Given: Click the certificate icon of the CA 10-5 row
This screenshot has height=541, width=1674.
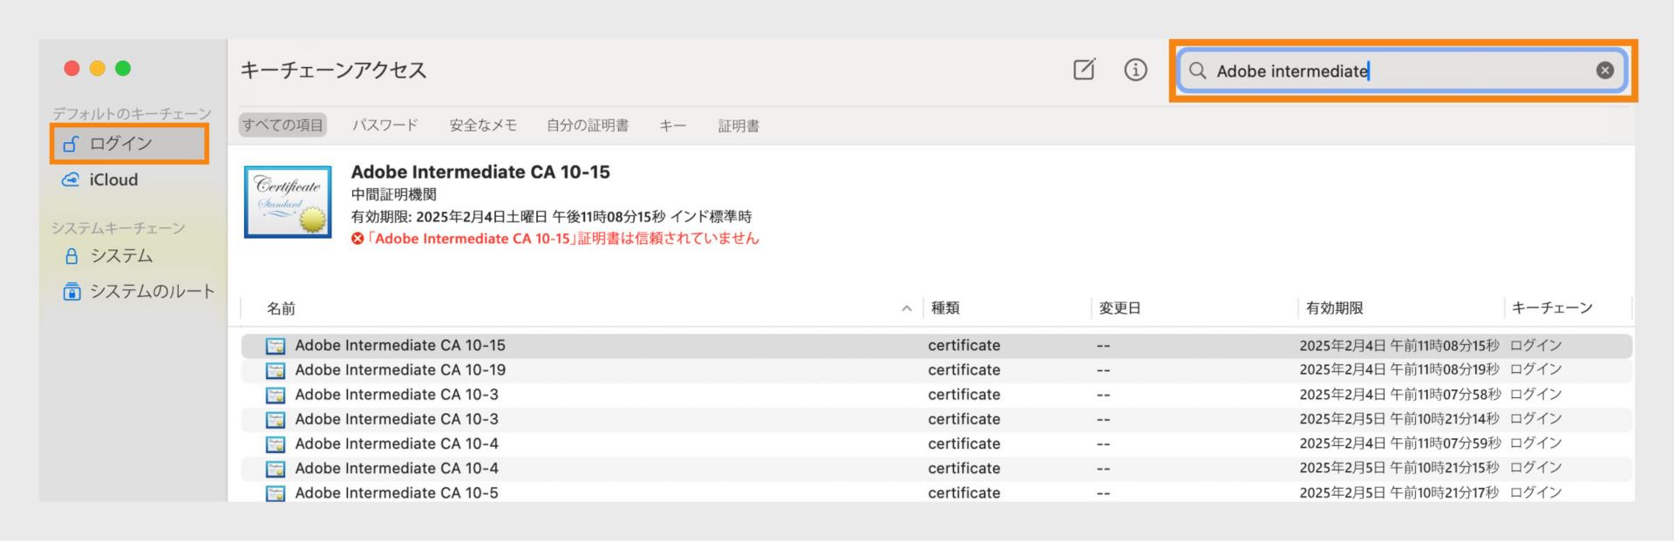Looking at the screenshot, I should 276,493.
